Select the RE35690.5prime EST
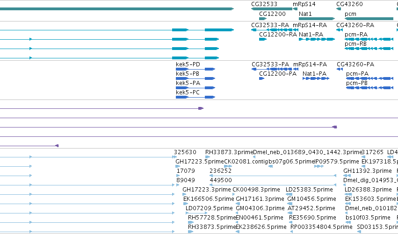The width and height of the screenshot is (398, 234). coord(291,223)
